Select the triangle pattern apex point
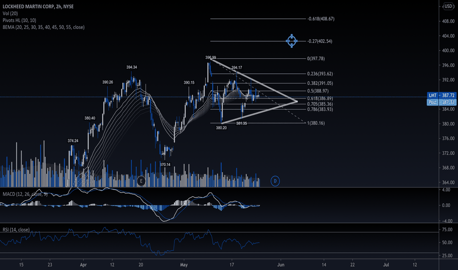 coord(296,102)
